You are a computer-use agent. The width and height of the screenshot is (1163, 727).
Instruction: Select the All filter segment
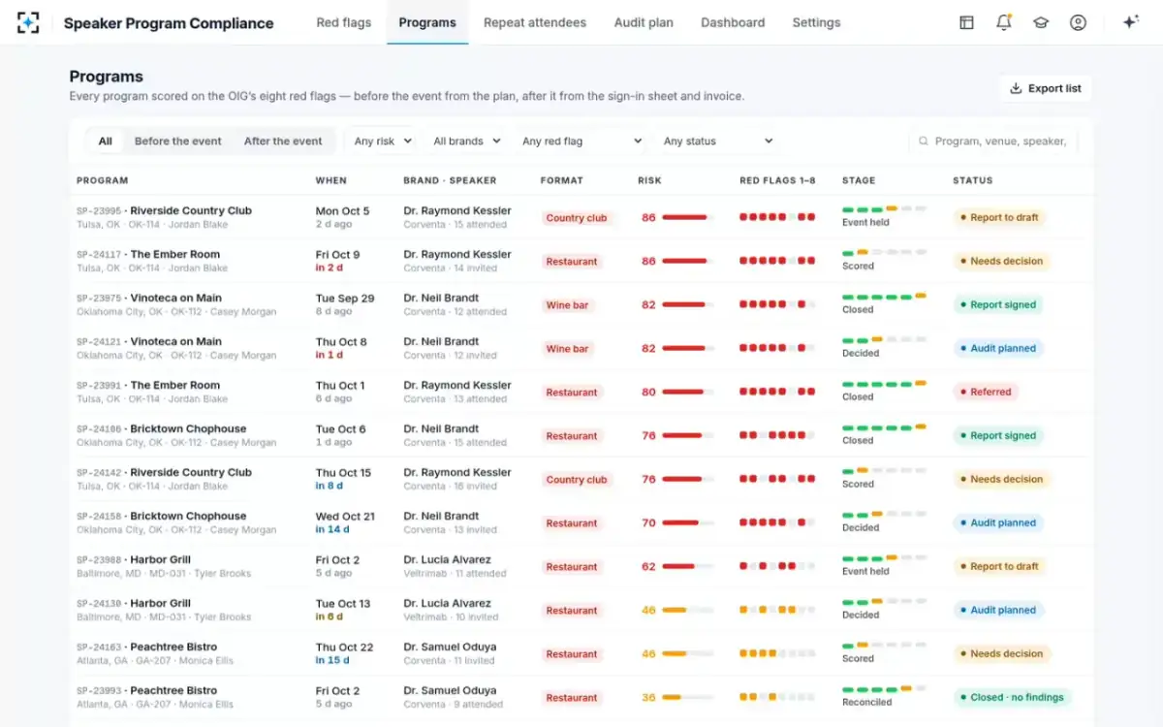coord(105,142)
